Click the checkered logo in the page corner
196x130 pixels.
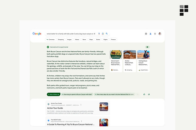tap(184, 10)
